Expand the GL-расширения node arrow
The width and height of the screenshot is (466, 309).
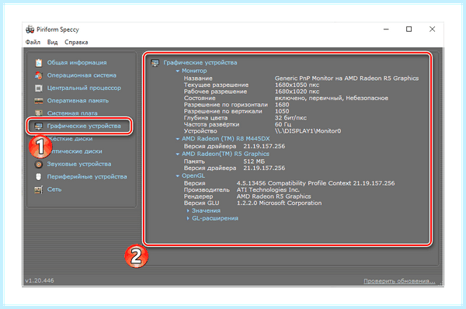(187, 218)
